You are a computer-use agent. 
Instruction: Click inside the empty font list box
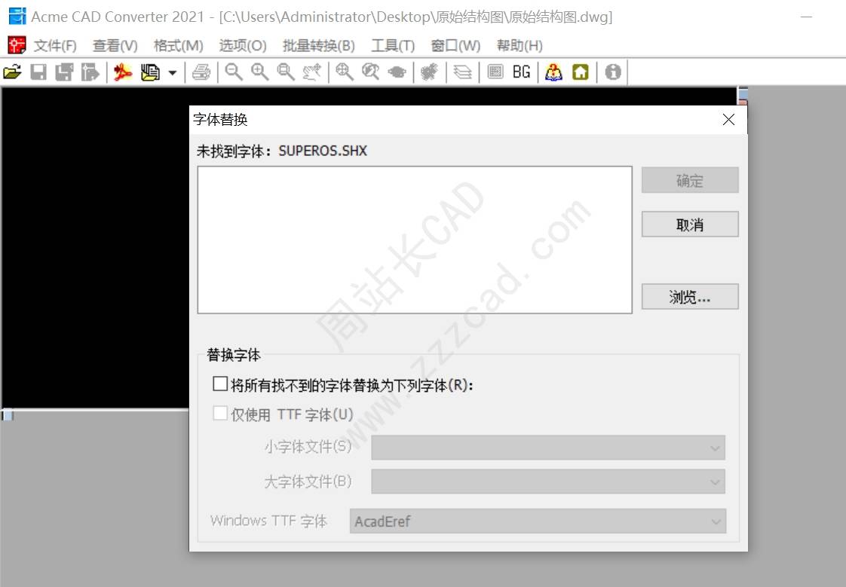click(414, 240)
